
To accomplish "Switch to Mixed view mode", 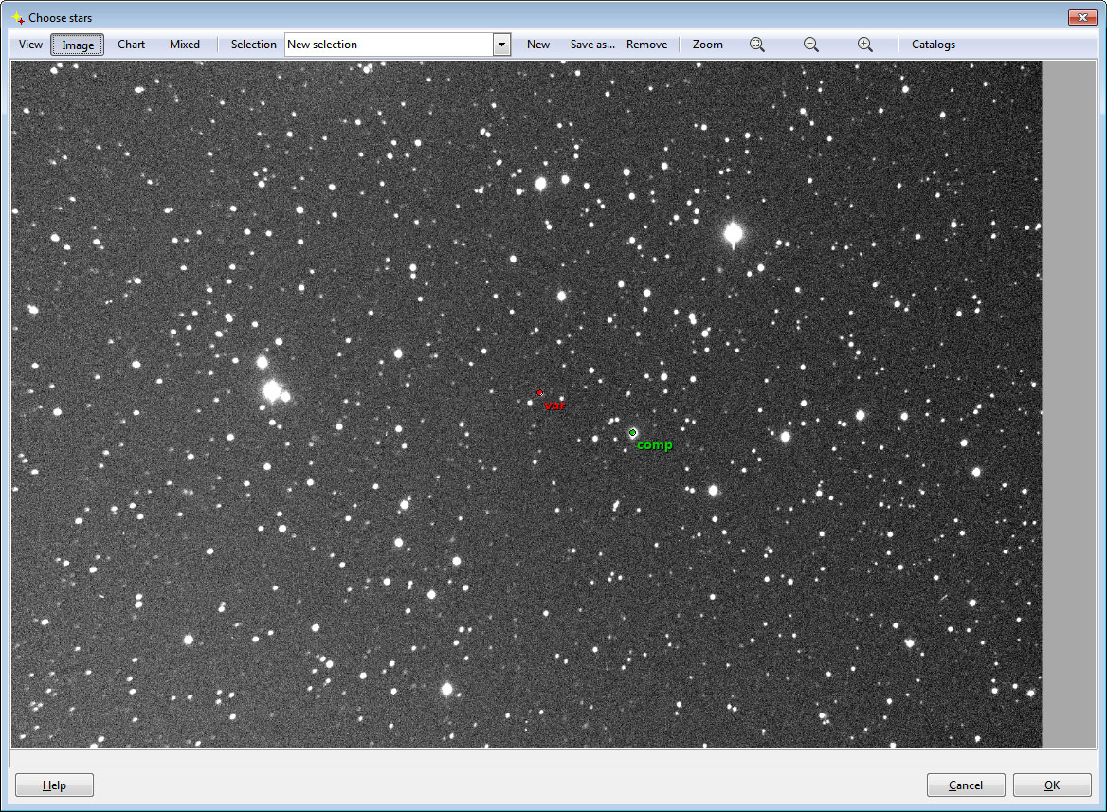I will (x=185, y=45).
